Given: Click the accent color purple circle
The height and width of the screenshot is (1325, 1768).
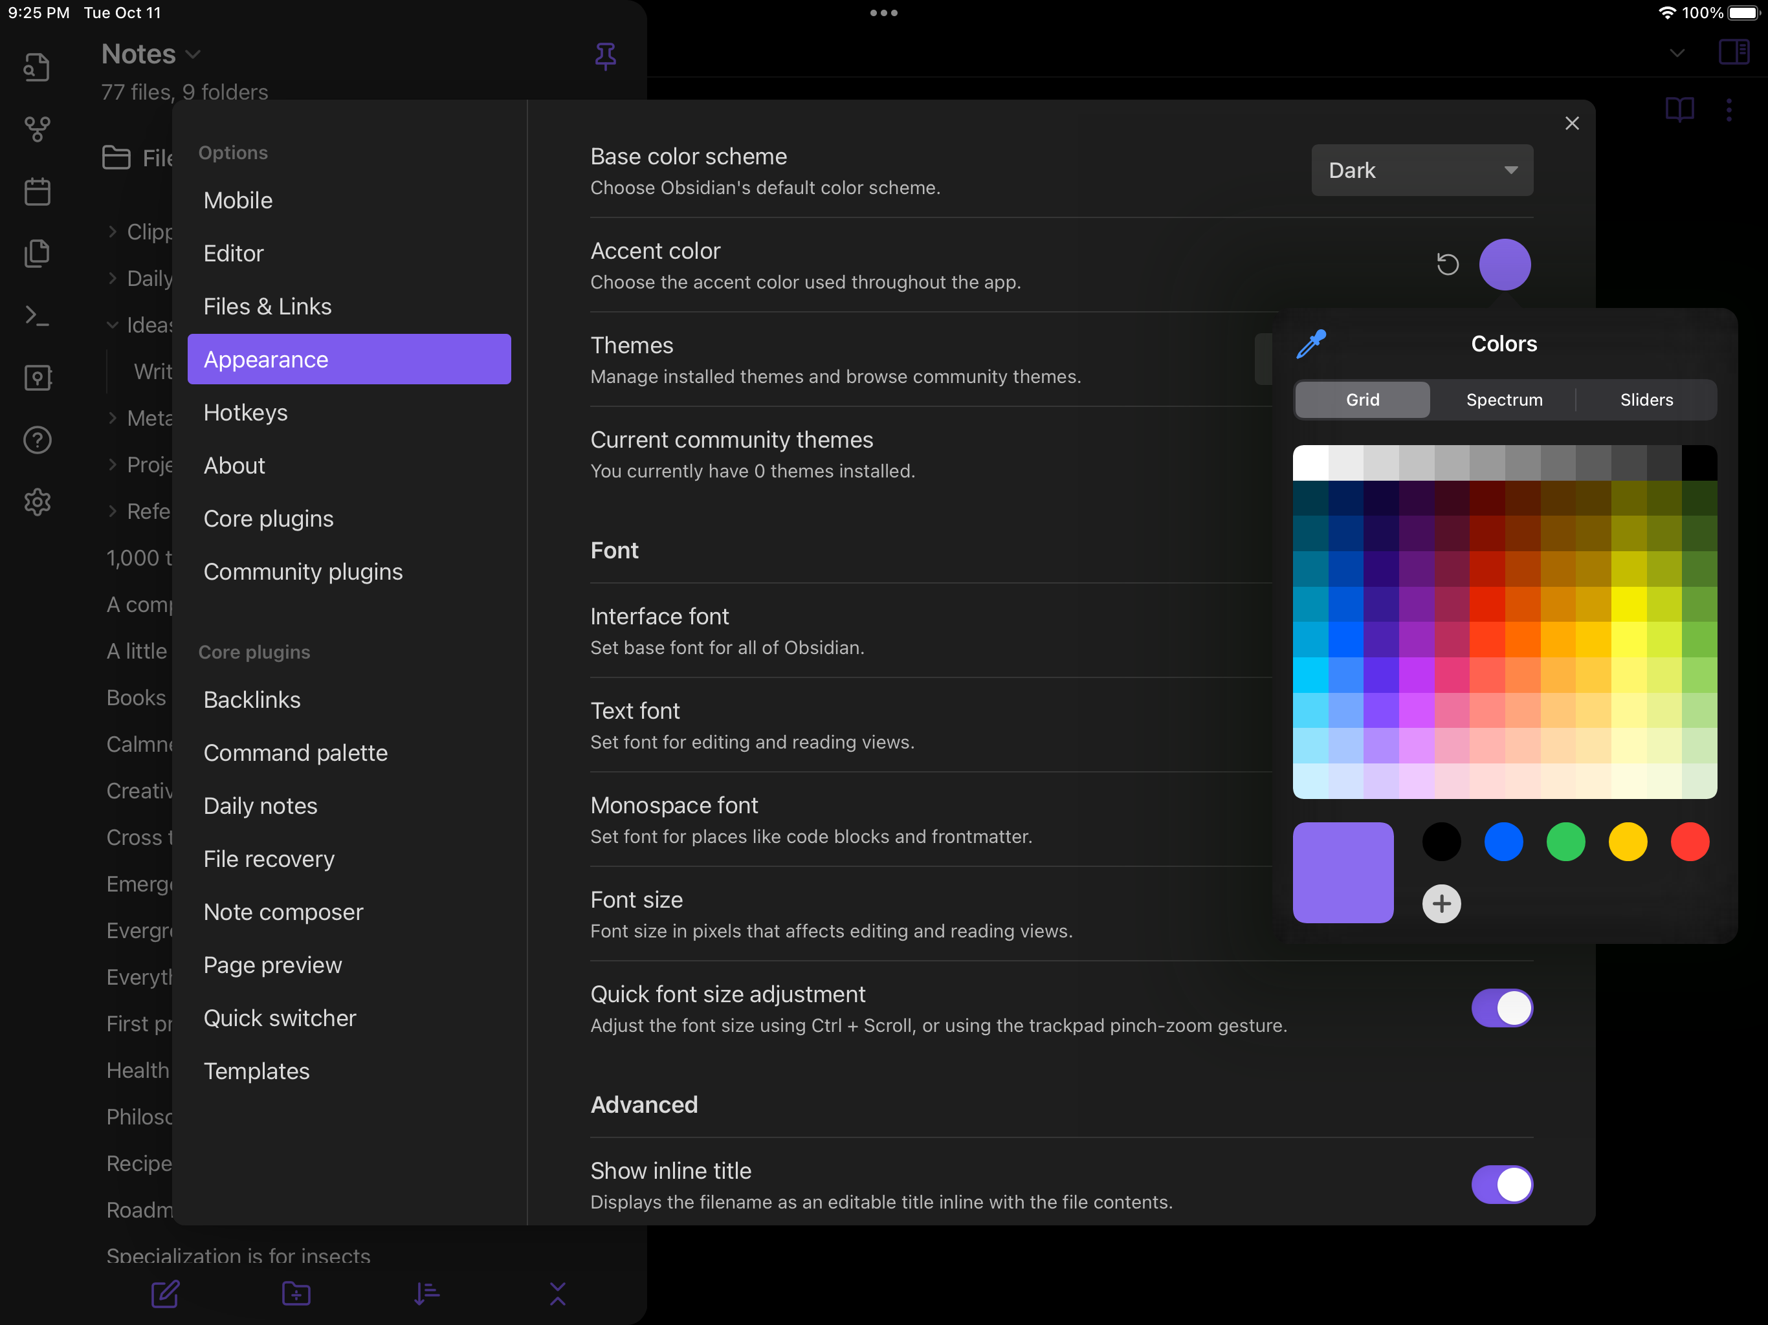Looking at the screenshot, I should tap(1504, 265).
